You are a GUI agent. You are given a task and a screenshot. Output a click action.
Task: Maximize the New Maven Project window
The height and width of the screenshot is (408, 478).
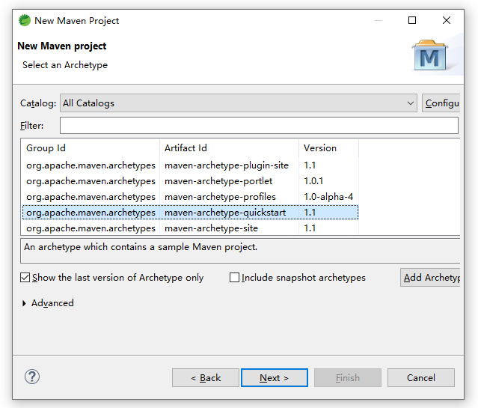coord(412,20)
